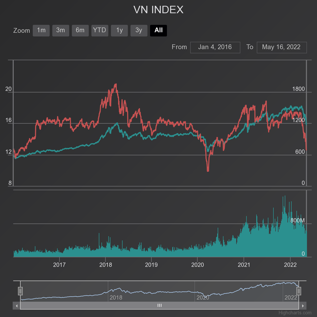Set zoom range to YTD

click(x=100, y=30)
